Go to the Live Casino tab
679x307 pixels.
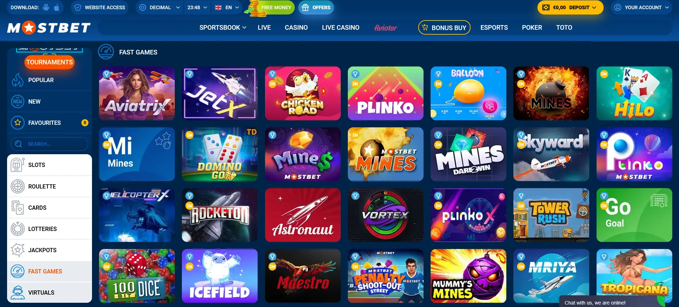tap(340, 28)
